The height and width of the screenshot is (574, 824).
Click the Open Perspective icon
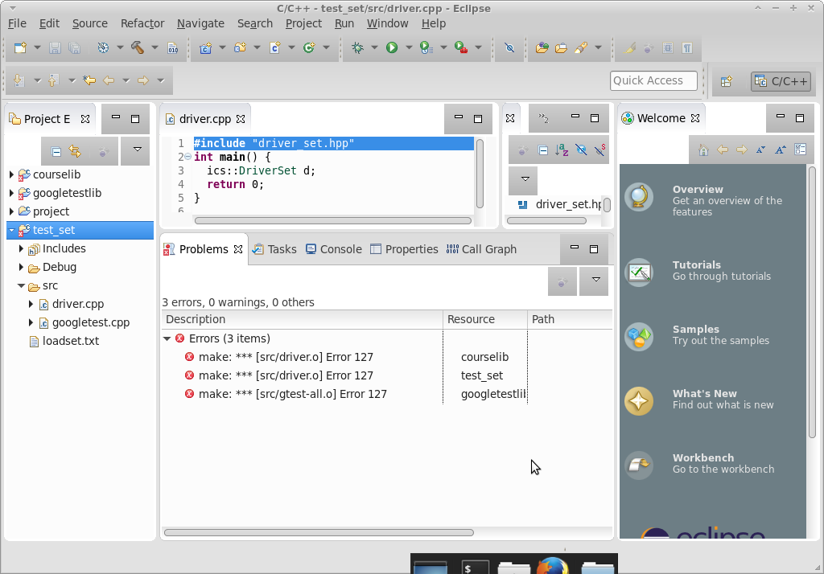[x=727, y=81]
